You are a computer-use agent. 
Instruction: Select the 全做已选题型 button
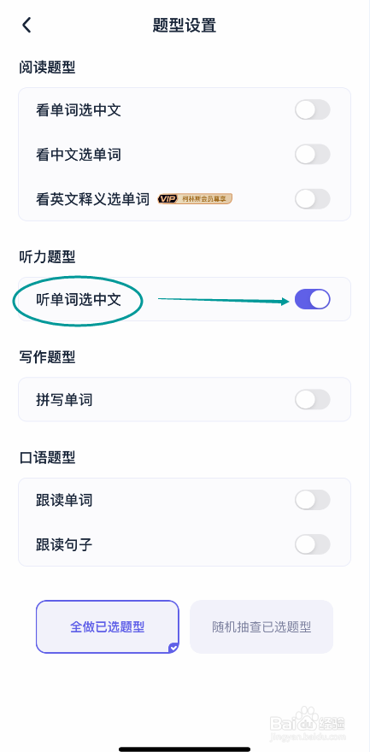pyautogui.click(x=108, y=626)
